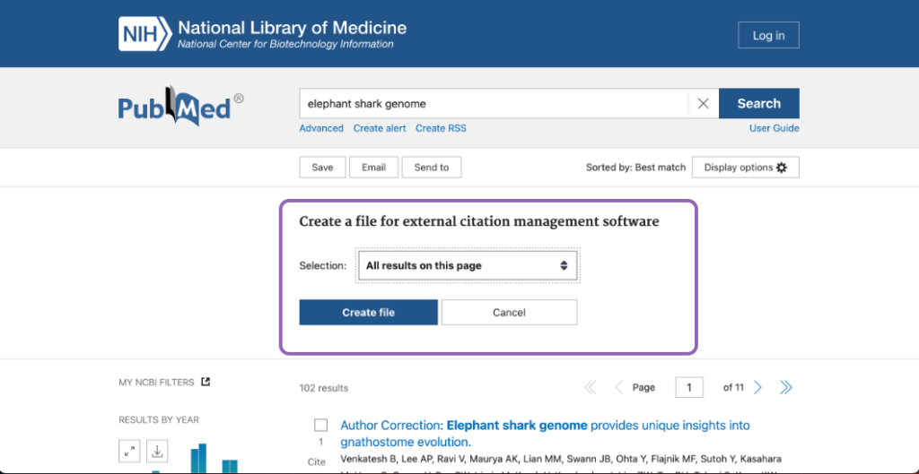Open My NCBI Filters external link icon
Screen dimensions: 919x474
pos(206,382)
